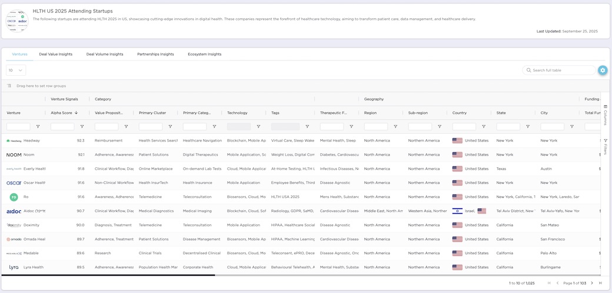The image size is (612, 293).
Task: Jump to the last page
Action: click(x=600, y=283)
